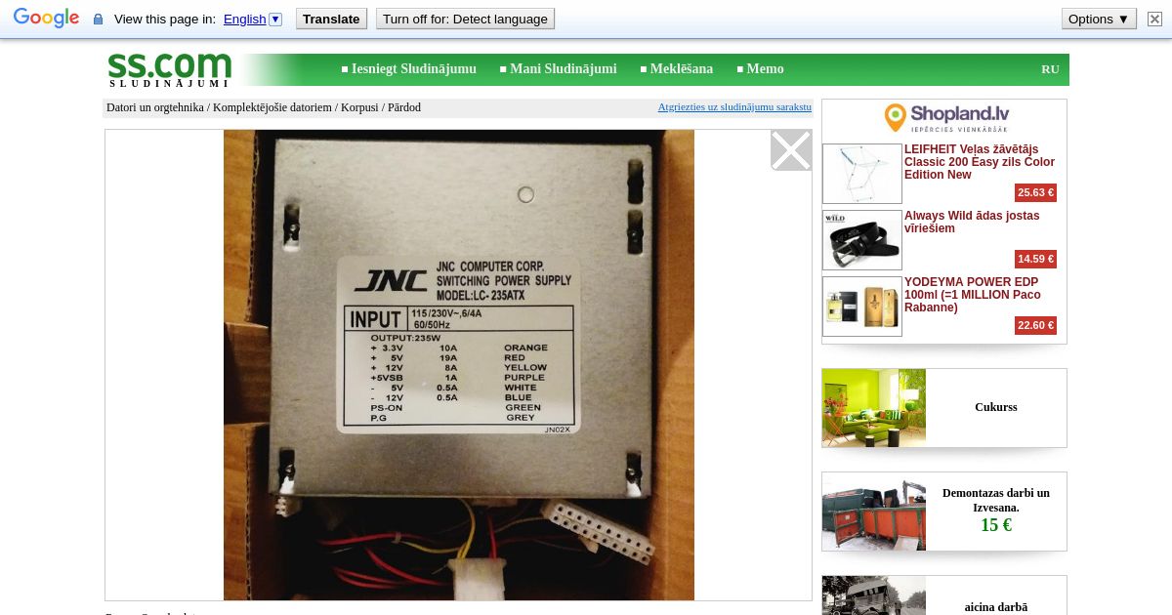Click the Translate button

331,20
